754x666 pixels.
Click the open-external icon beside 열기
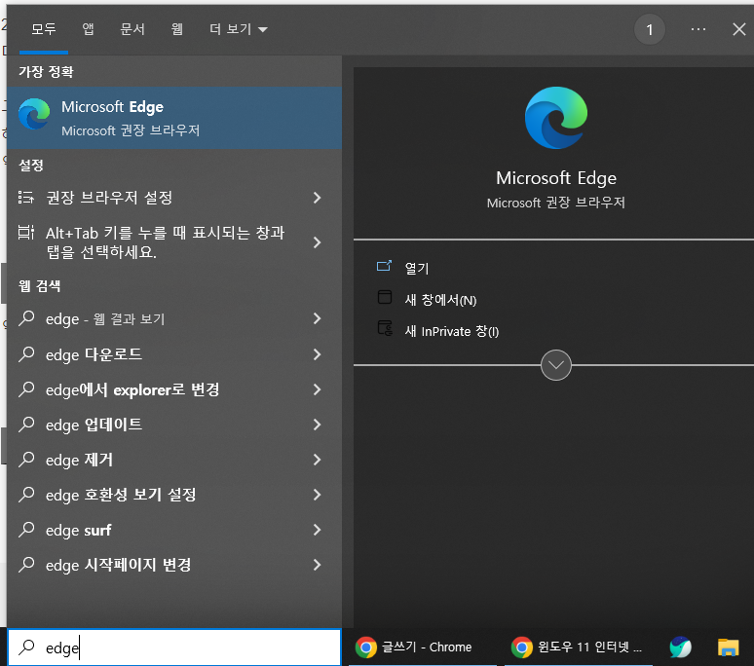pyautogui.click(x=384, y=266)
